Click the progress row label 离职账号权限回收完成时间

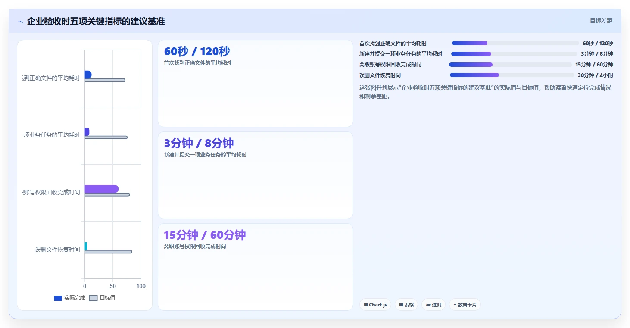pyautogui.click(x=390, y=65)
